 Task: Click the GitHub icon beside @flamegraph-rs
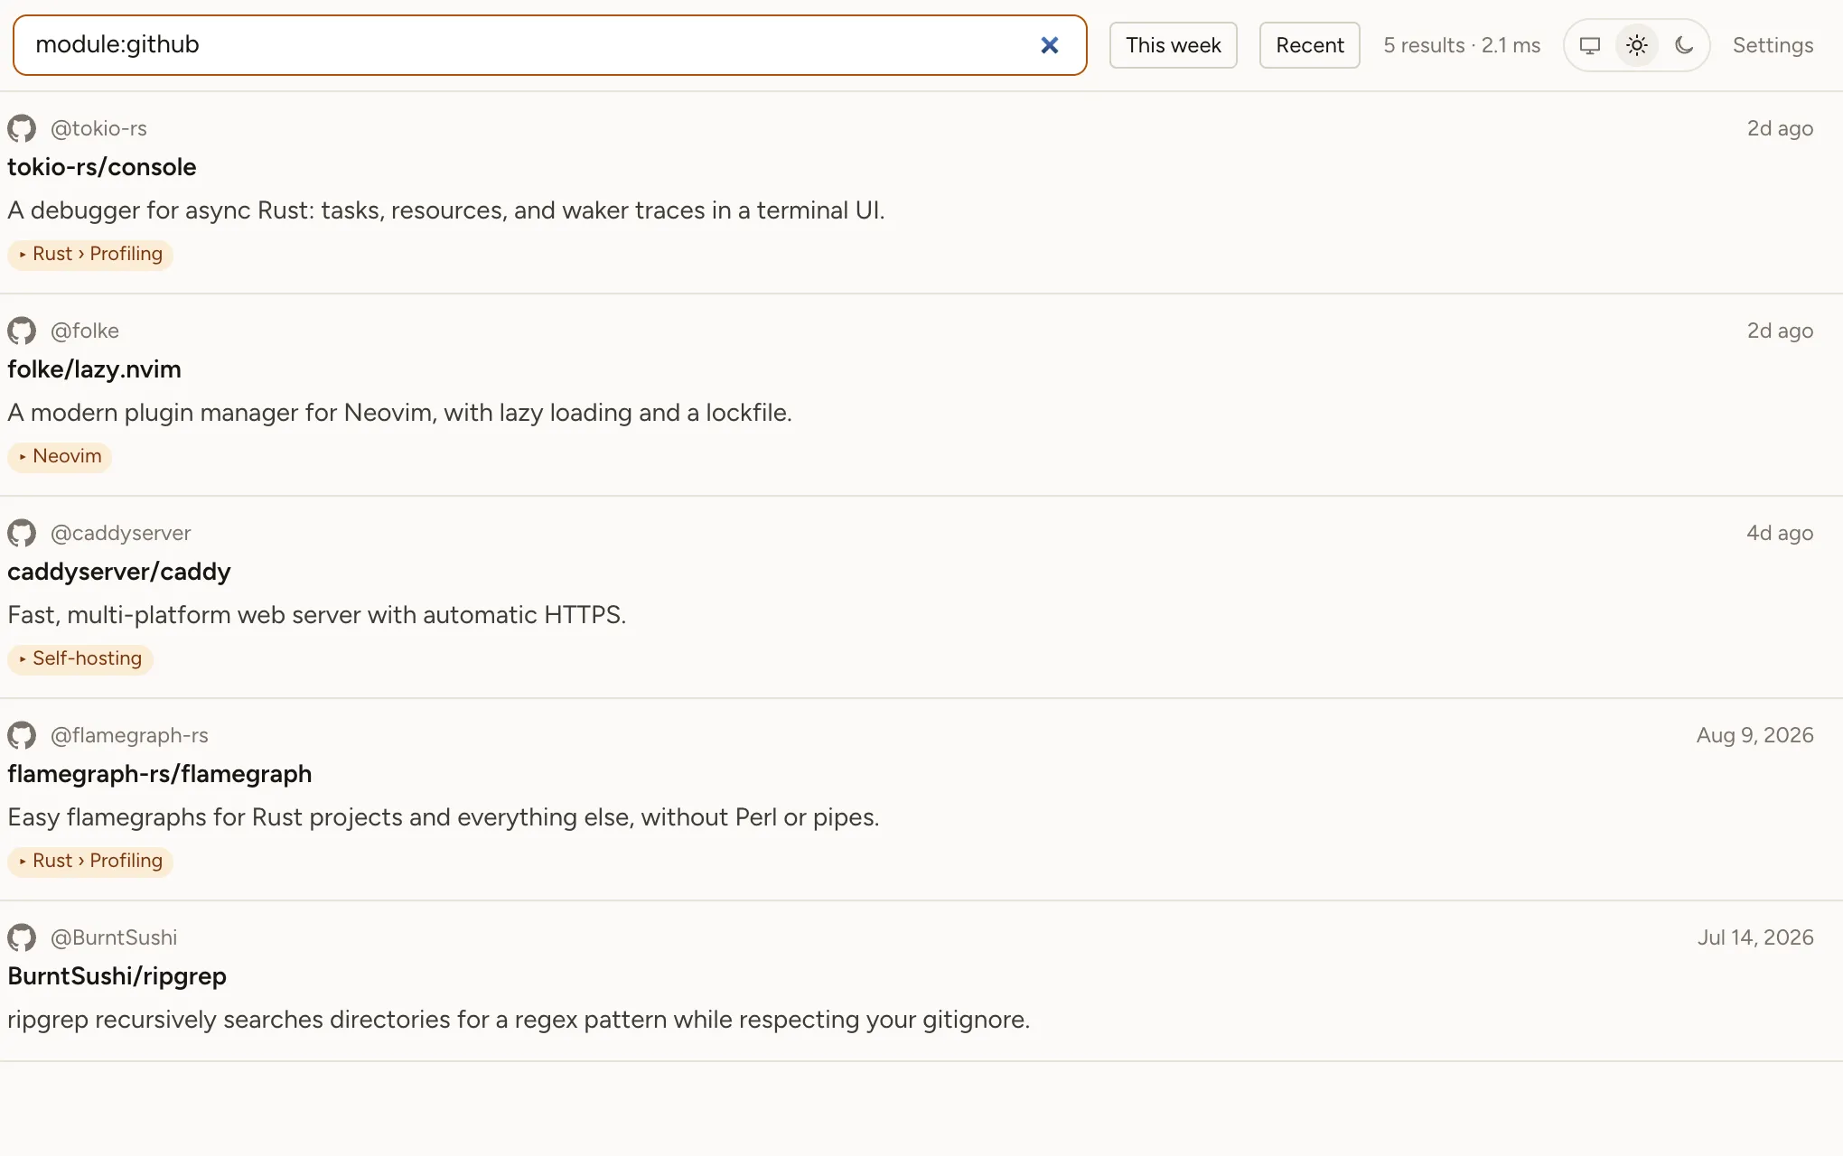coord(22,735)
